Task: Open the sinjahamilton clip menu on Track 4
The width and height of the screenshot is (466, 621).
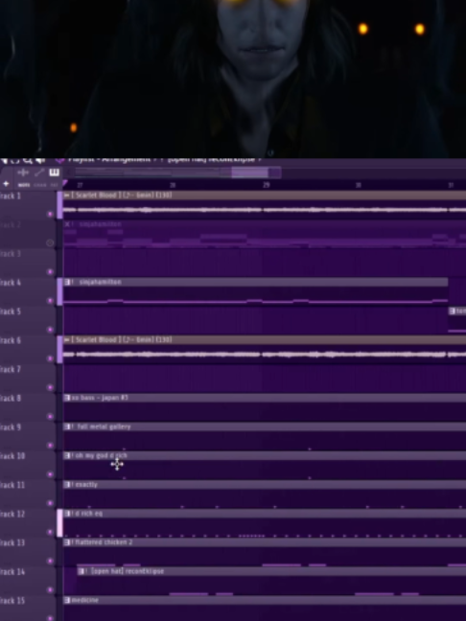Action: (x=67, y=282)
